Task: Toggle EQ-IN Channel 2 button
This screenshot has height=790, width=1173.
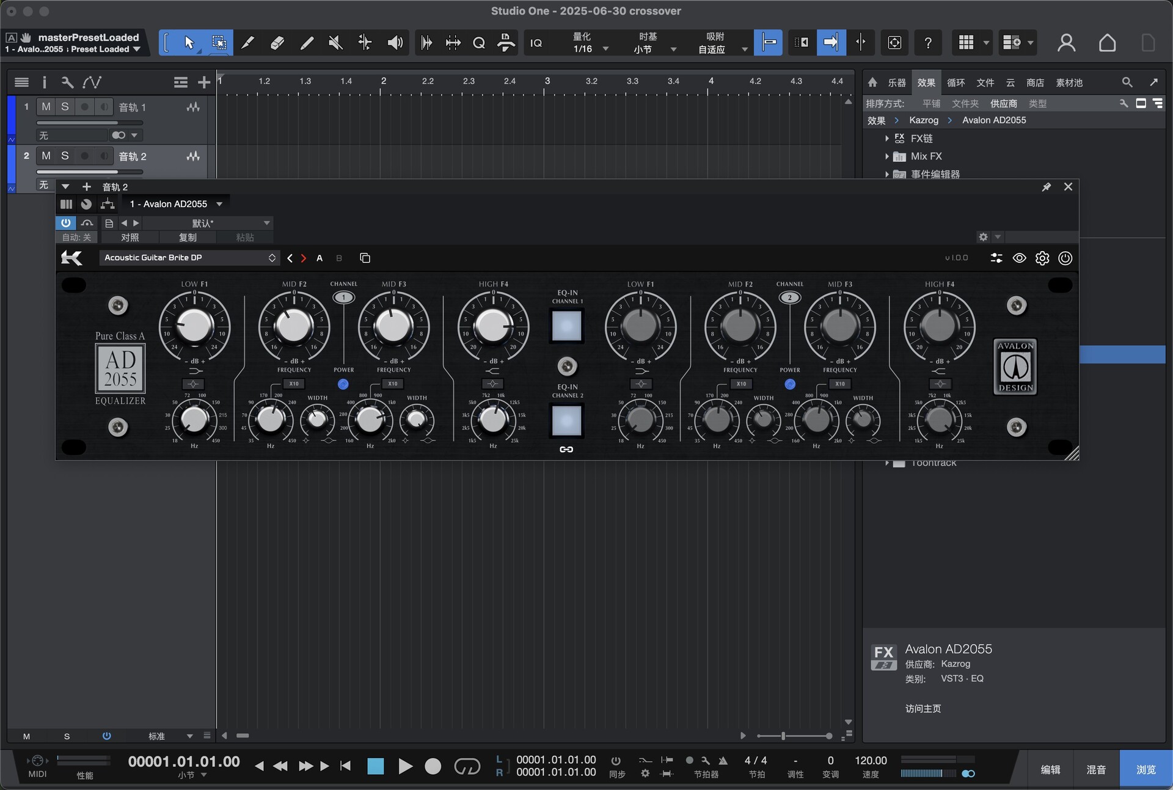Action: (566, 420)
